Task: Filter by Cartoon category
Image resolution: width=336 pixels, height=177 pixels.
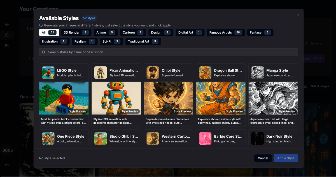Action: 133,33
